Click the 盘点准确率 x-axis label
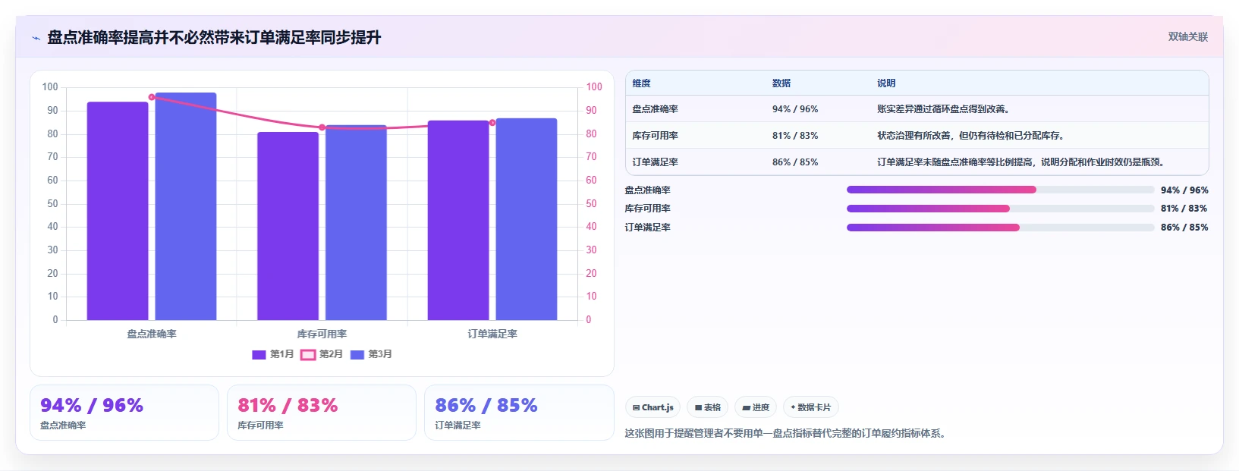The height and width of the screenshot is (471, 1239). point(152,334)
